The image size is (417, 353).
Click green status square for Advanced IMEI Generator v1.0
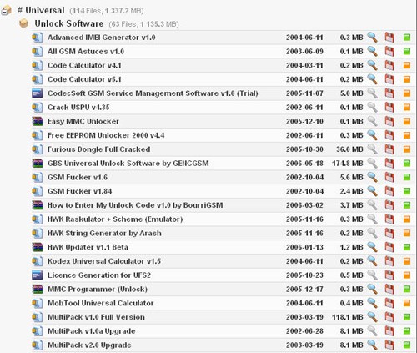point(407,38)
